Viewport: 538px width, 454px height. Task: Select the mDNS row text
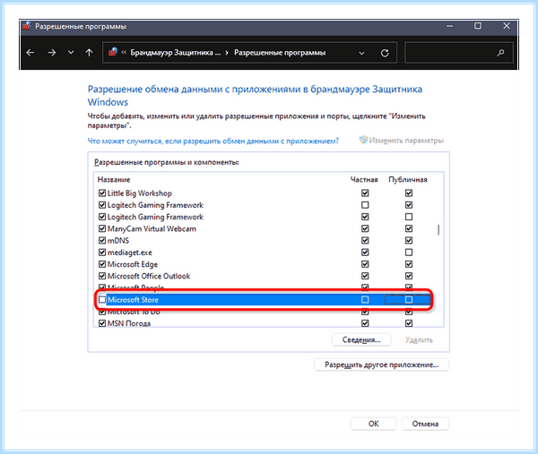(x=118, y=241)
